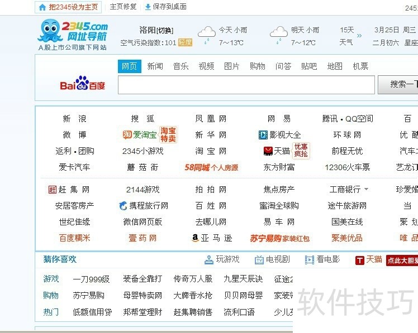The image size is (418, 333).
Task: Switch city via 切换 link
Action: [x=165, y=31]
